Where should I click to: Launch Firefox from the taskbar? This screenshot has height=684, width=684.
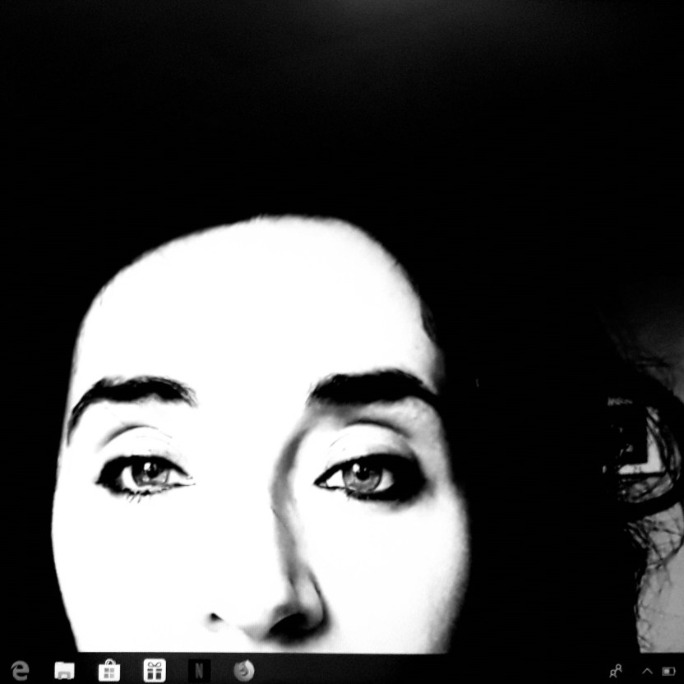(243, 670)
